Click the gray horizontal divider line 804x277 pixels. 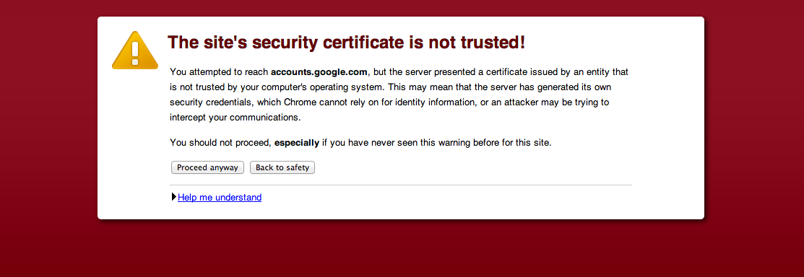[x=400, y=185]
